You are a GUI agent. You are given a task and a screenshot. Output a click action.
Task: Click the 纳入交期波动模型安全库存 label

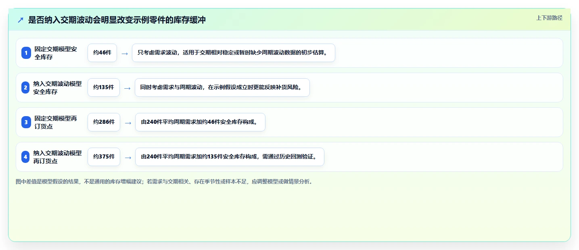(57, 87)
